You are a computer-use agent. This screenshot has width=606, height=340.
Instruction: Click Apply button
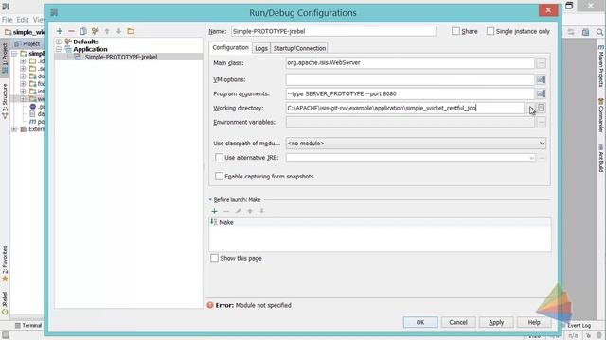pos(496,322)
